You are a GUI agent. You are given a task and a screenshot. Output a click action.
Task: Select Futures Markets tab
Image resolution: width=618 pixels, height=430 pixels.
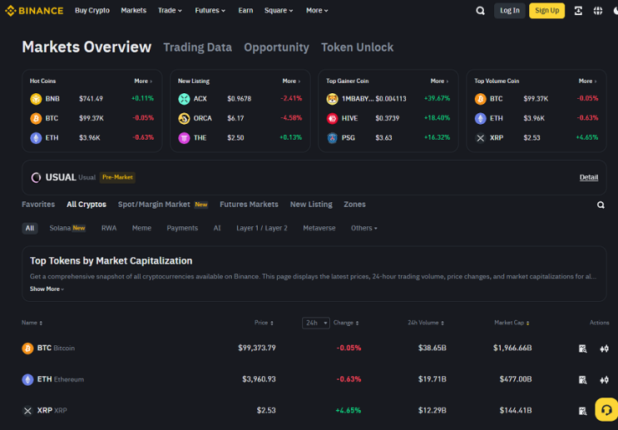pyautogui.click(x=249, y=205)
